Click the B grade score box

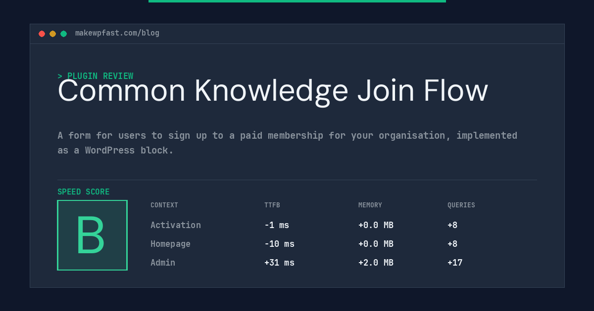(x=92, y=235)
